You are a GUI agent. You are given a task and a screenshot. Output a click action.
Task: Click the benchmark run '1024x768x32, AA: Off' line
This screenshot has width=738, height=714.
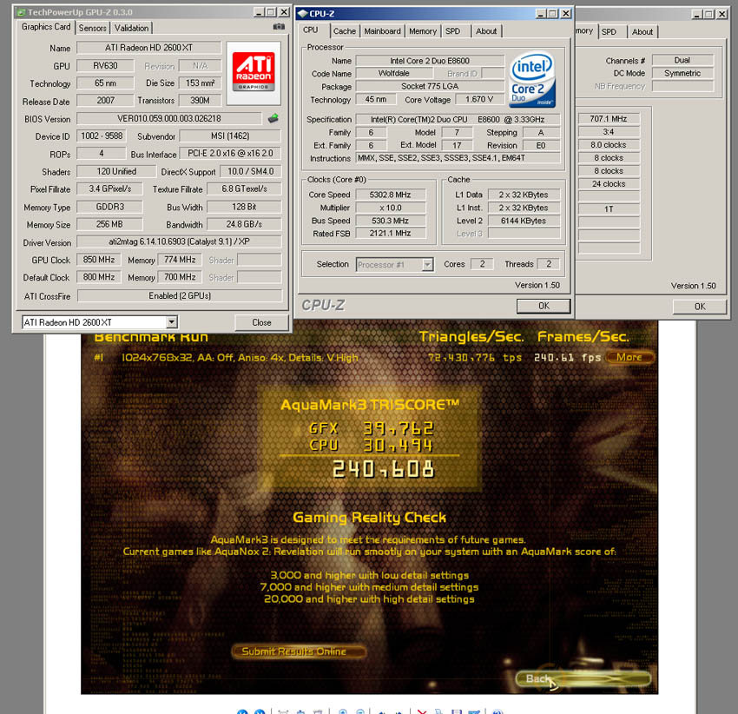coord(240,358)
